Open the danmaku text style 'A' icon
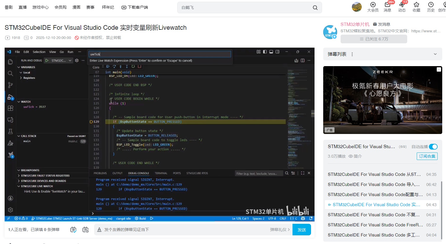This screenshot has height=244, width=446. coord(99,230)
